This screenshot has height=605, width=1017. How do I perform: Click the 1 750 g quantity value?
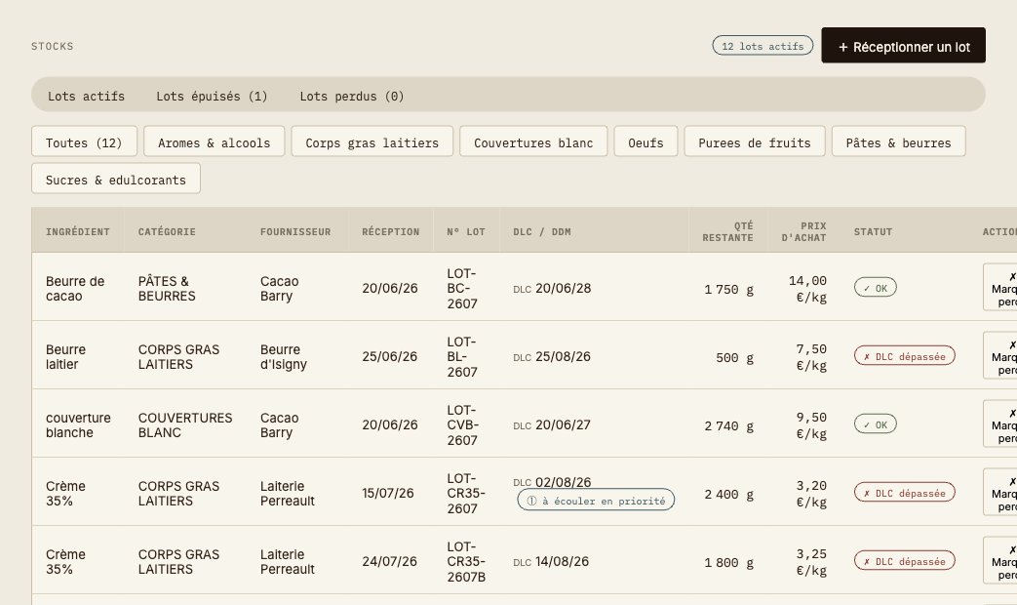click(729, 290)
